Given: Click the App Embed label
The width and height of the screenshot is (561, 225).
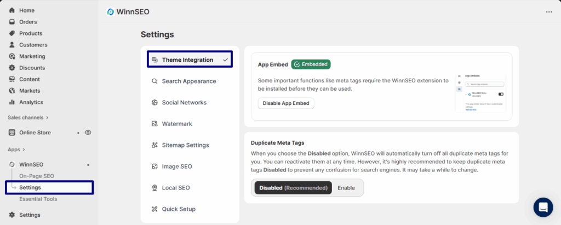Looking at the screenshot, I should point(273,64).
